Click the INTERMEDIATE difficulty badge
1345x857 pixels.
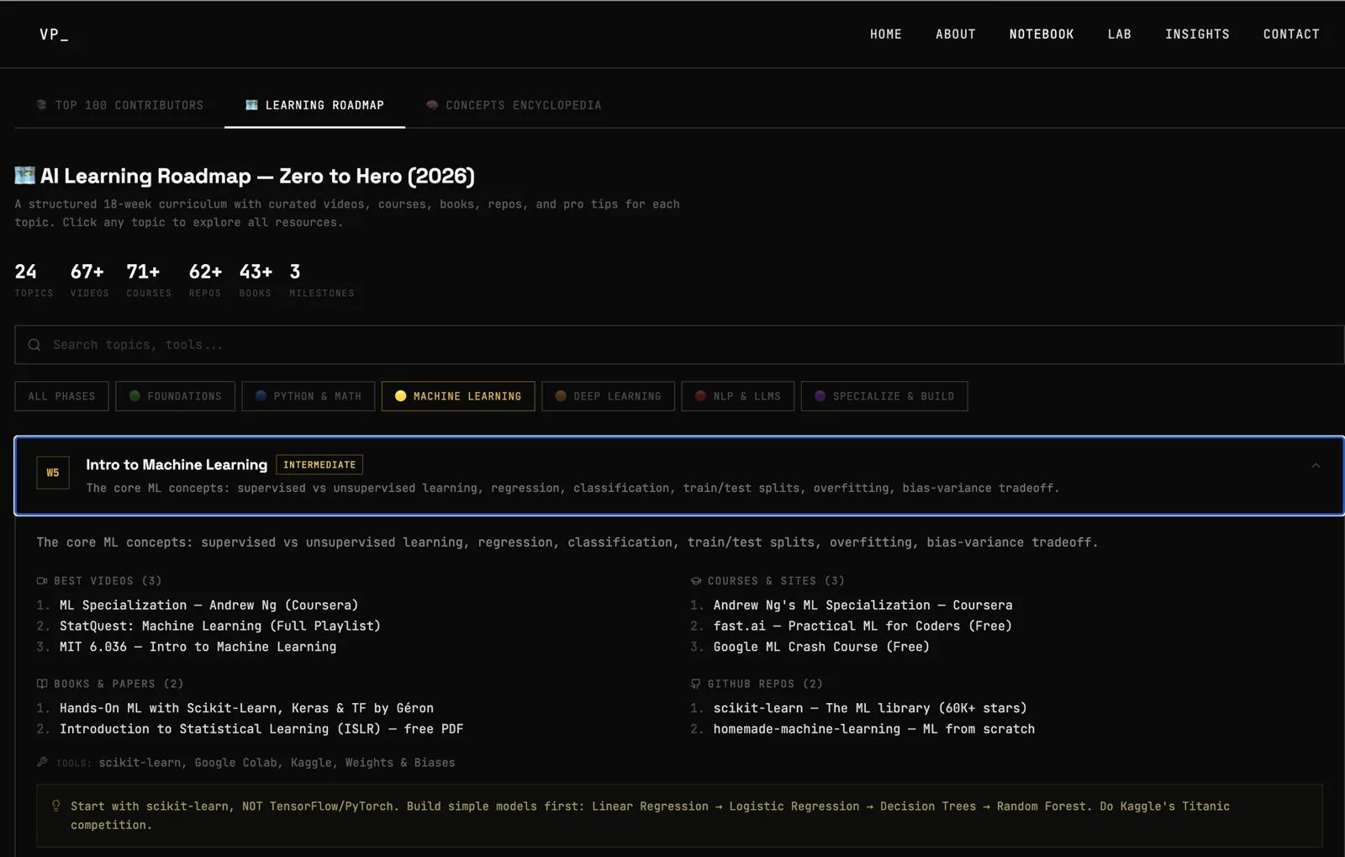coord(319,464)
